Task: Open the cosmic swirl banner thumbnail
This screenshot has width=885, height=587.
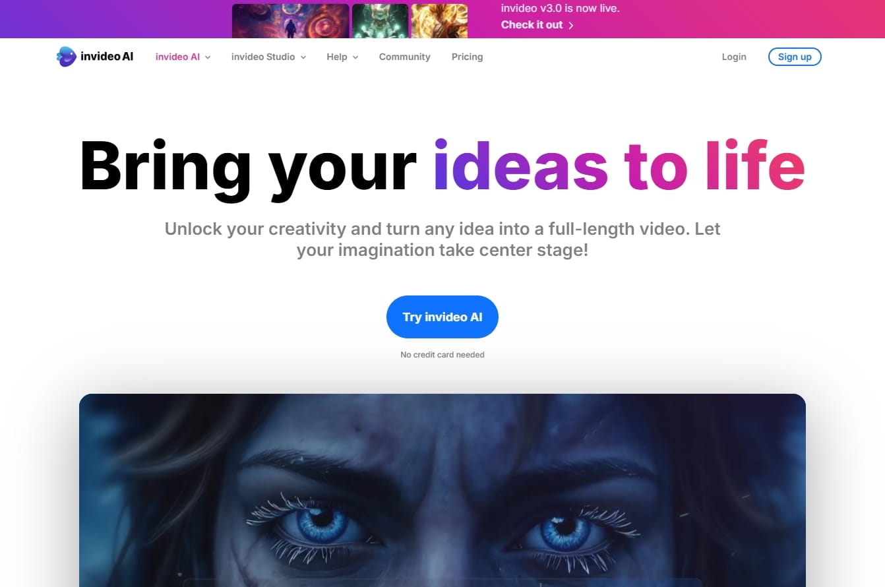Action: pos(291,21)
